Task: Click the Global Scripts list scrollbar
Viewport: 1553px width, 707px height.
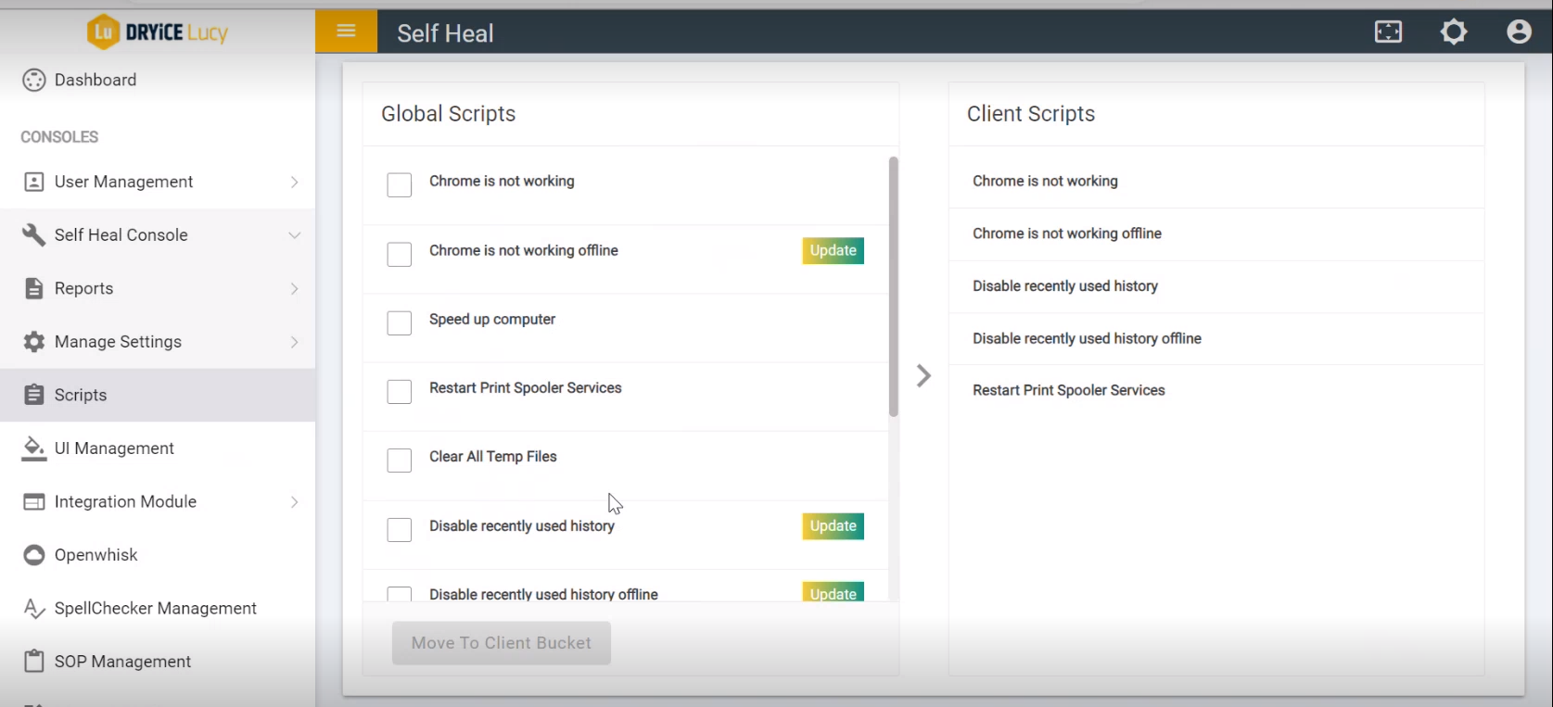Action: [x=893, y=286]
